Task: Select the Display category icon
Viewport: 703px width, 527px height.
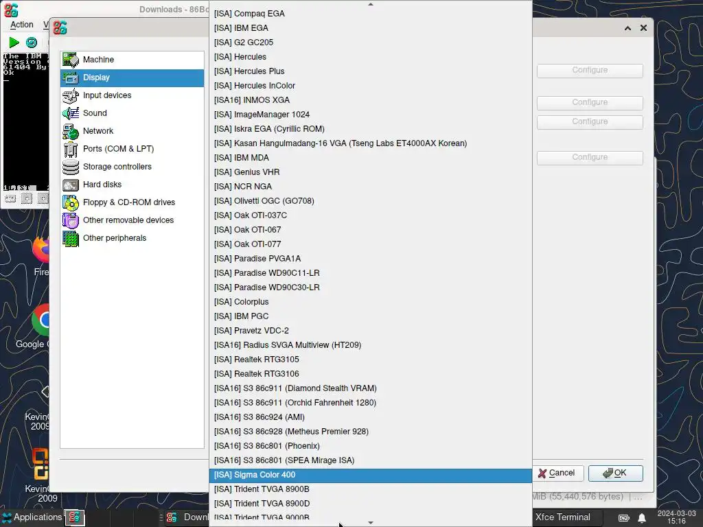Action: (71, 78)
